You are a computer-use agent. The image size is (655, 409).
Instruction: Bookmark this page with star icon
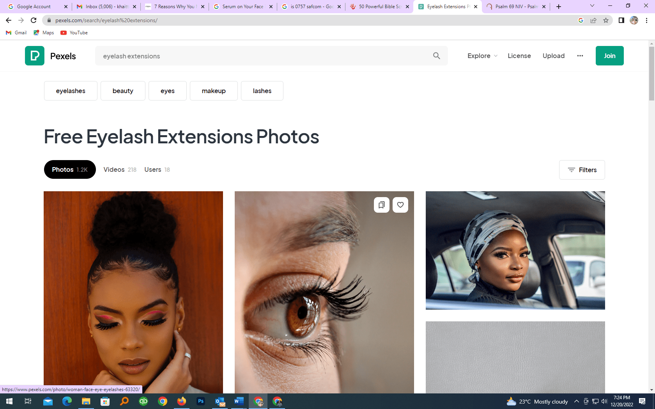pos(605,20)
